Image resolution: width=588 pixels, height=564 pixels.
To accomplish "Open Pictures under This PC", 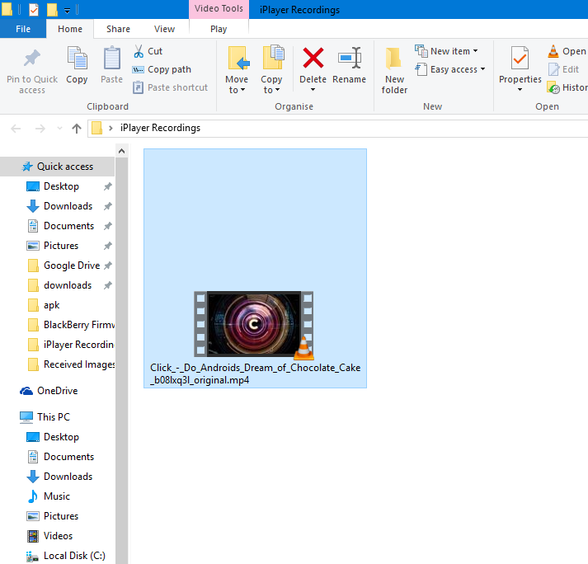I will click(x=61, y=516).
